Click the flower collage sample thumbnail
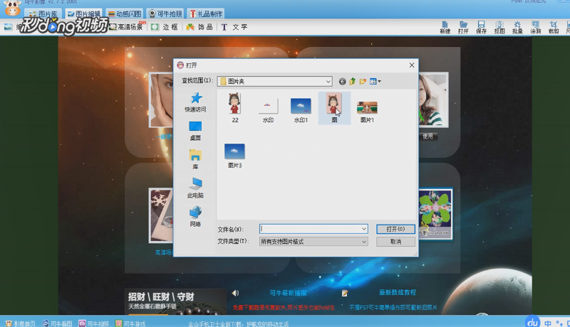The width and height of the screenshot is (570, 327). (435, 214)
